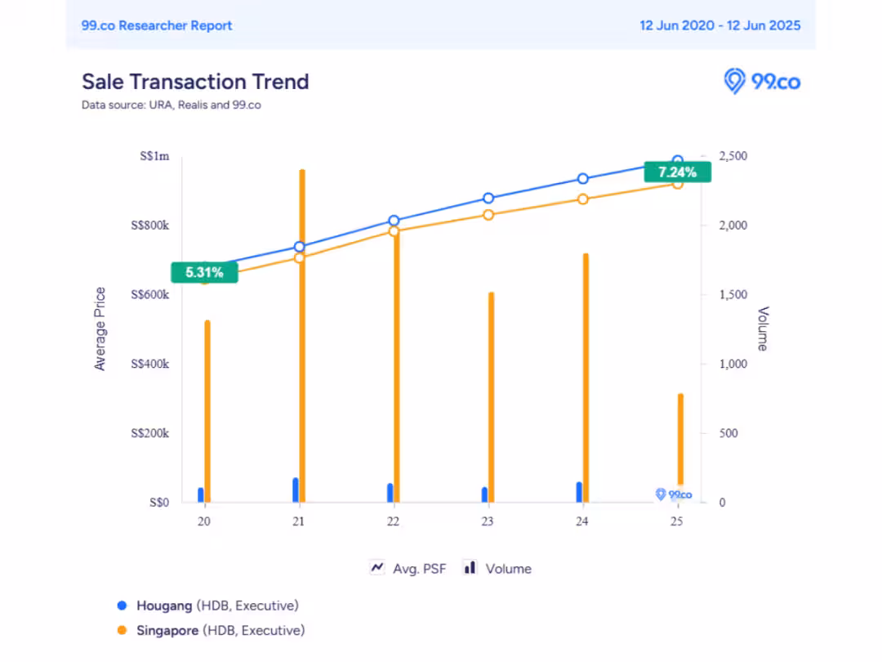Image resolution: width=882 pixels, height=662 pixels.
Task: Toggle the Volume legend item
Action: point(497,568)
